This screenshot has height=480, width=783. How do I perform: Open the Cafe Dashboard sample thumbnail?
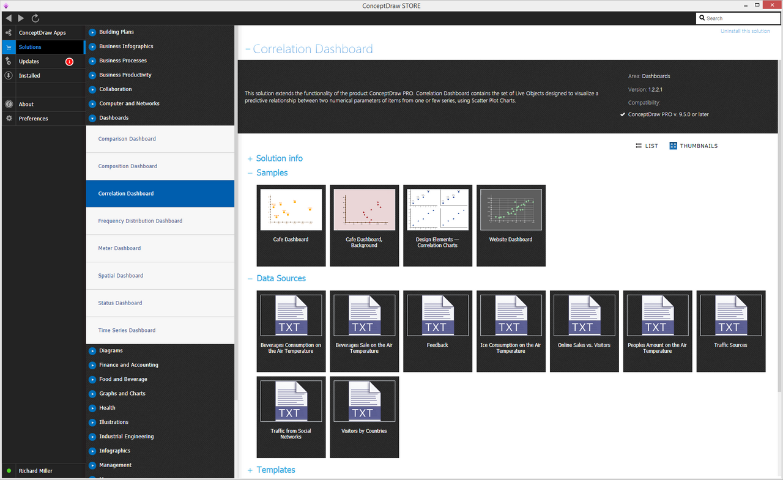[291, 226]
